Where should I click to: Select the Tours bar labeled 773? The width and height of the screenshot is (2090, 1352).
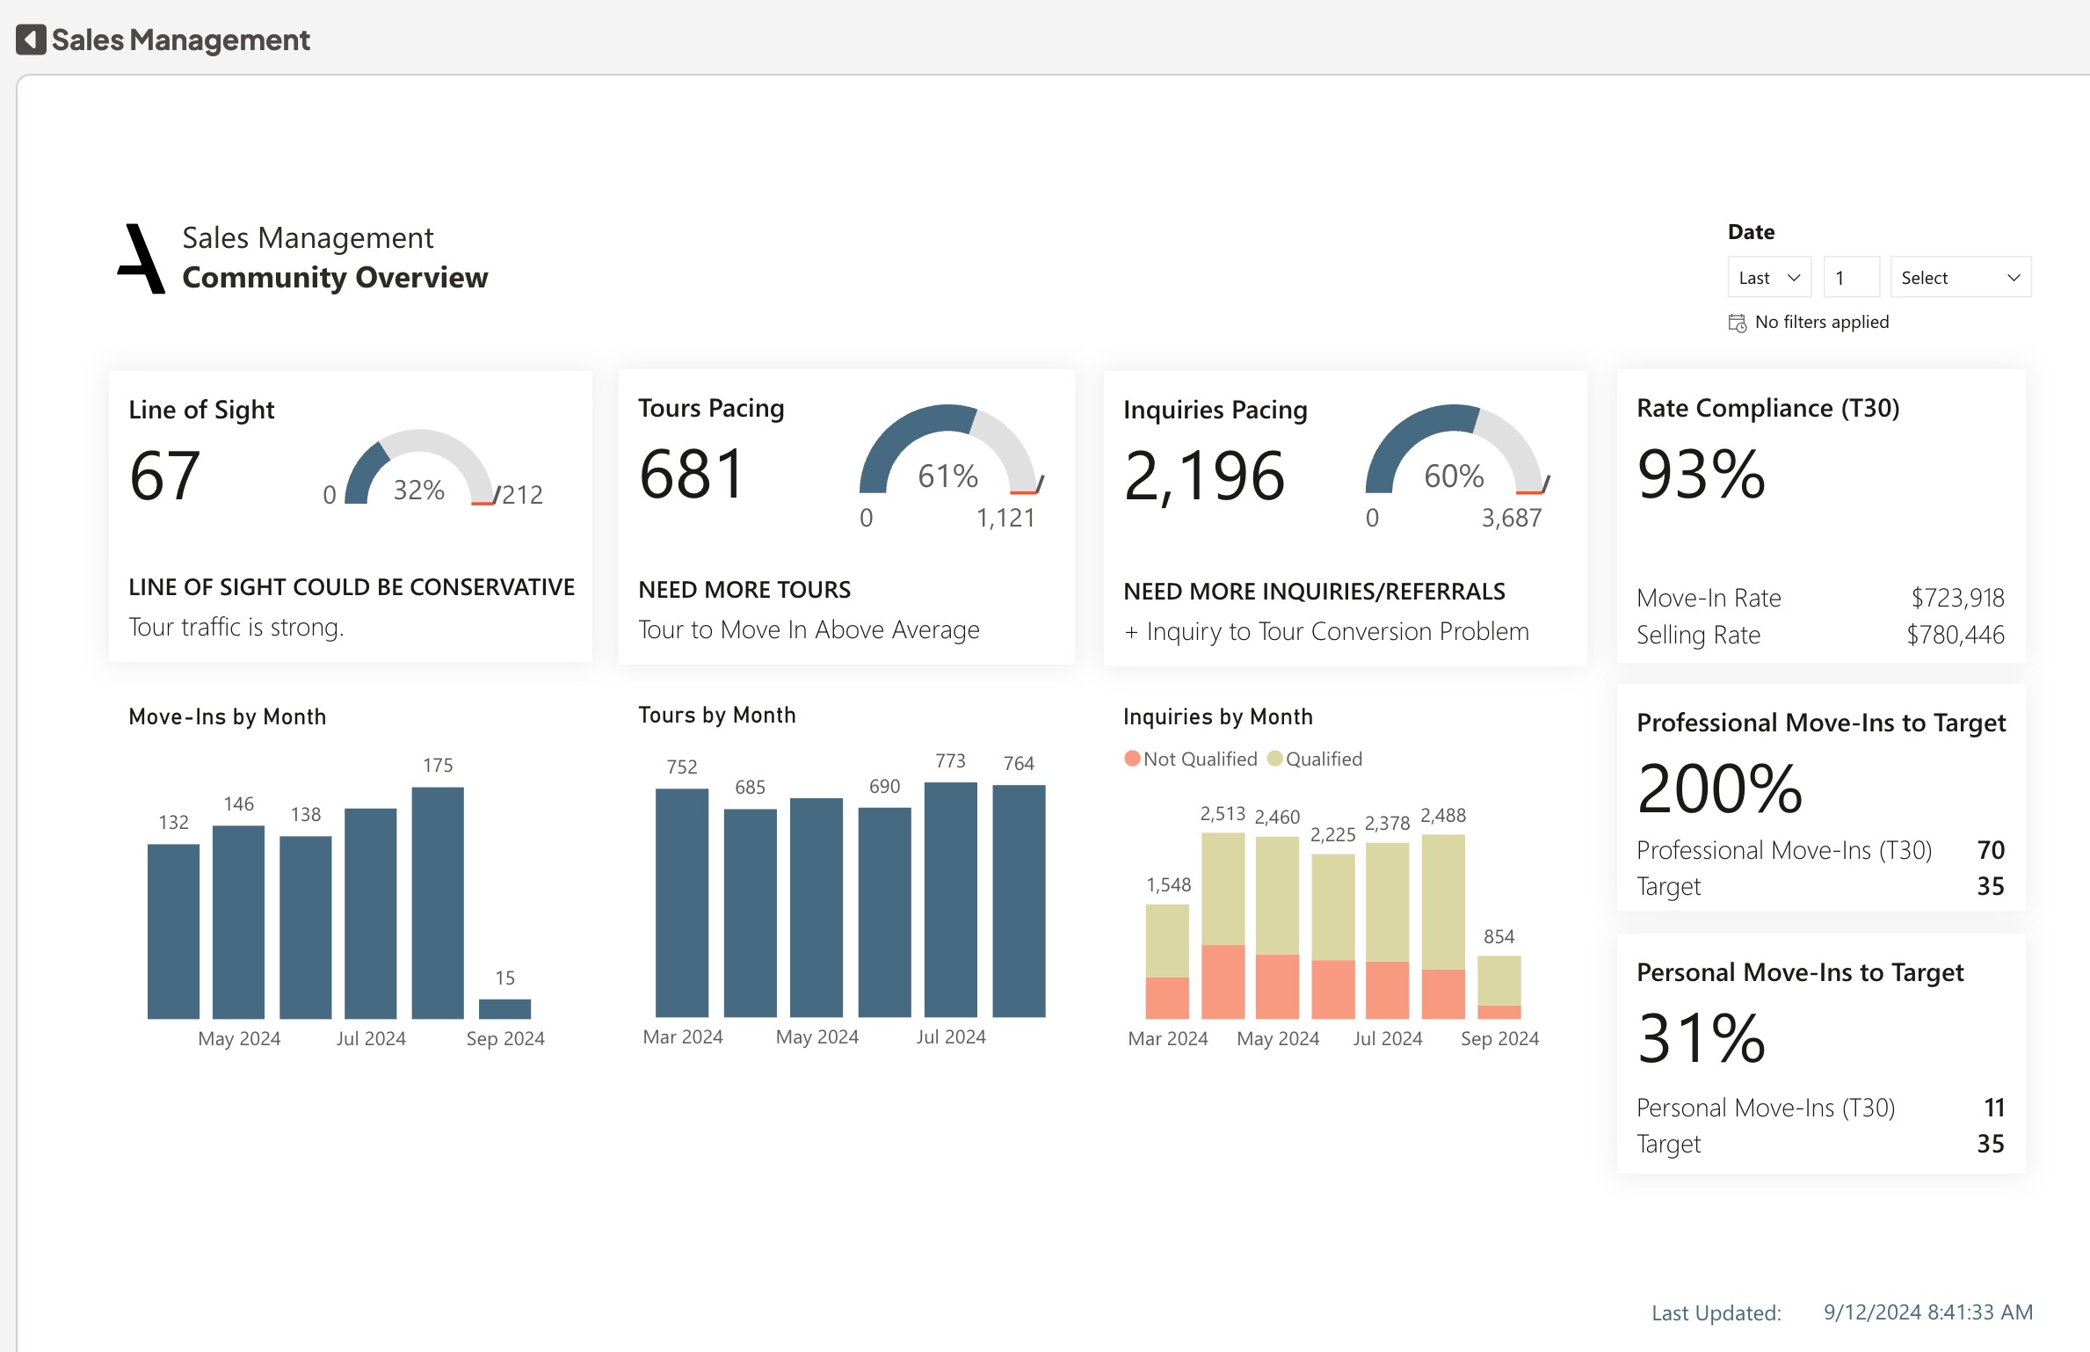950,898
